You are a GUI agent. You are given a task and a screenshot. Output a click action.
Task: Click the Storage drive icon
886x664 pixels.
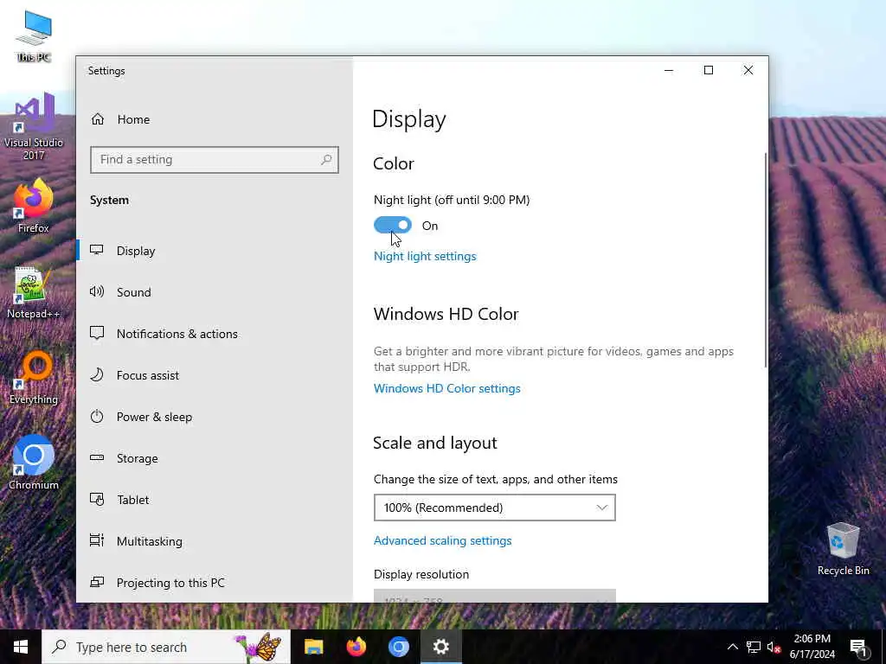click(x=97, y=457)
